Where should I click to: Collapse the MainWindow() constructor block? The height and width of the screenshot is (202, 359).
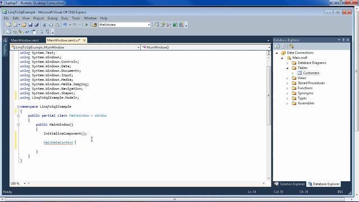click(18, 125)
